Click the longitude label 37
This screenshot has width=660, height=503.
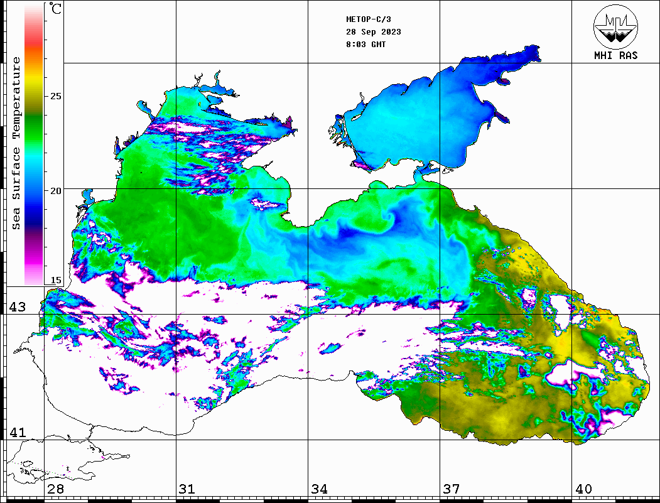coord(452,489)
